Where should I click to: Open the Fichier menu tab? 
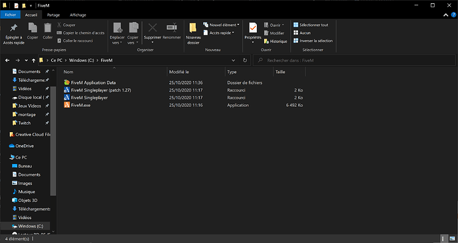pyautogui.click(x=11, y=15)
